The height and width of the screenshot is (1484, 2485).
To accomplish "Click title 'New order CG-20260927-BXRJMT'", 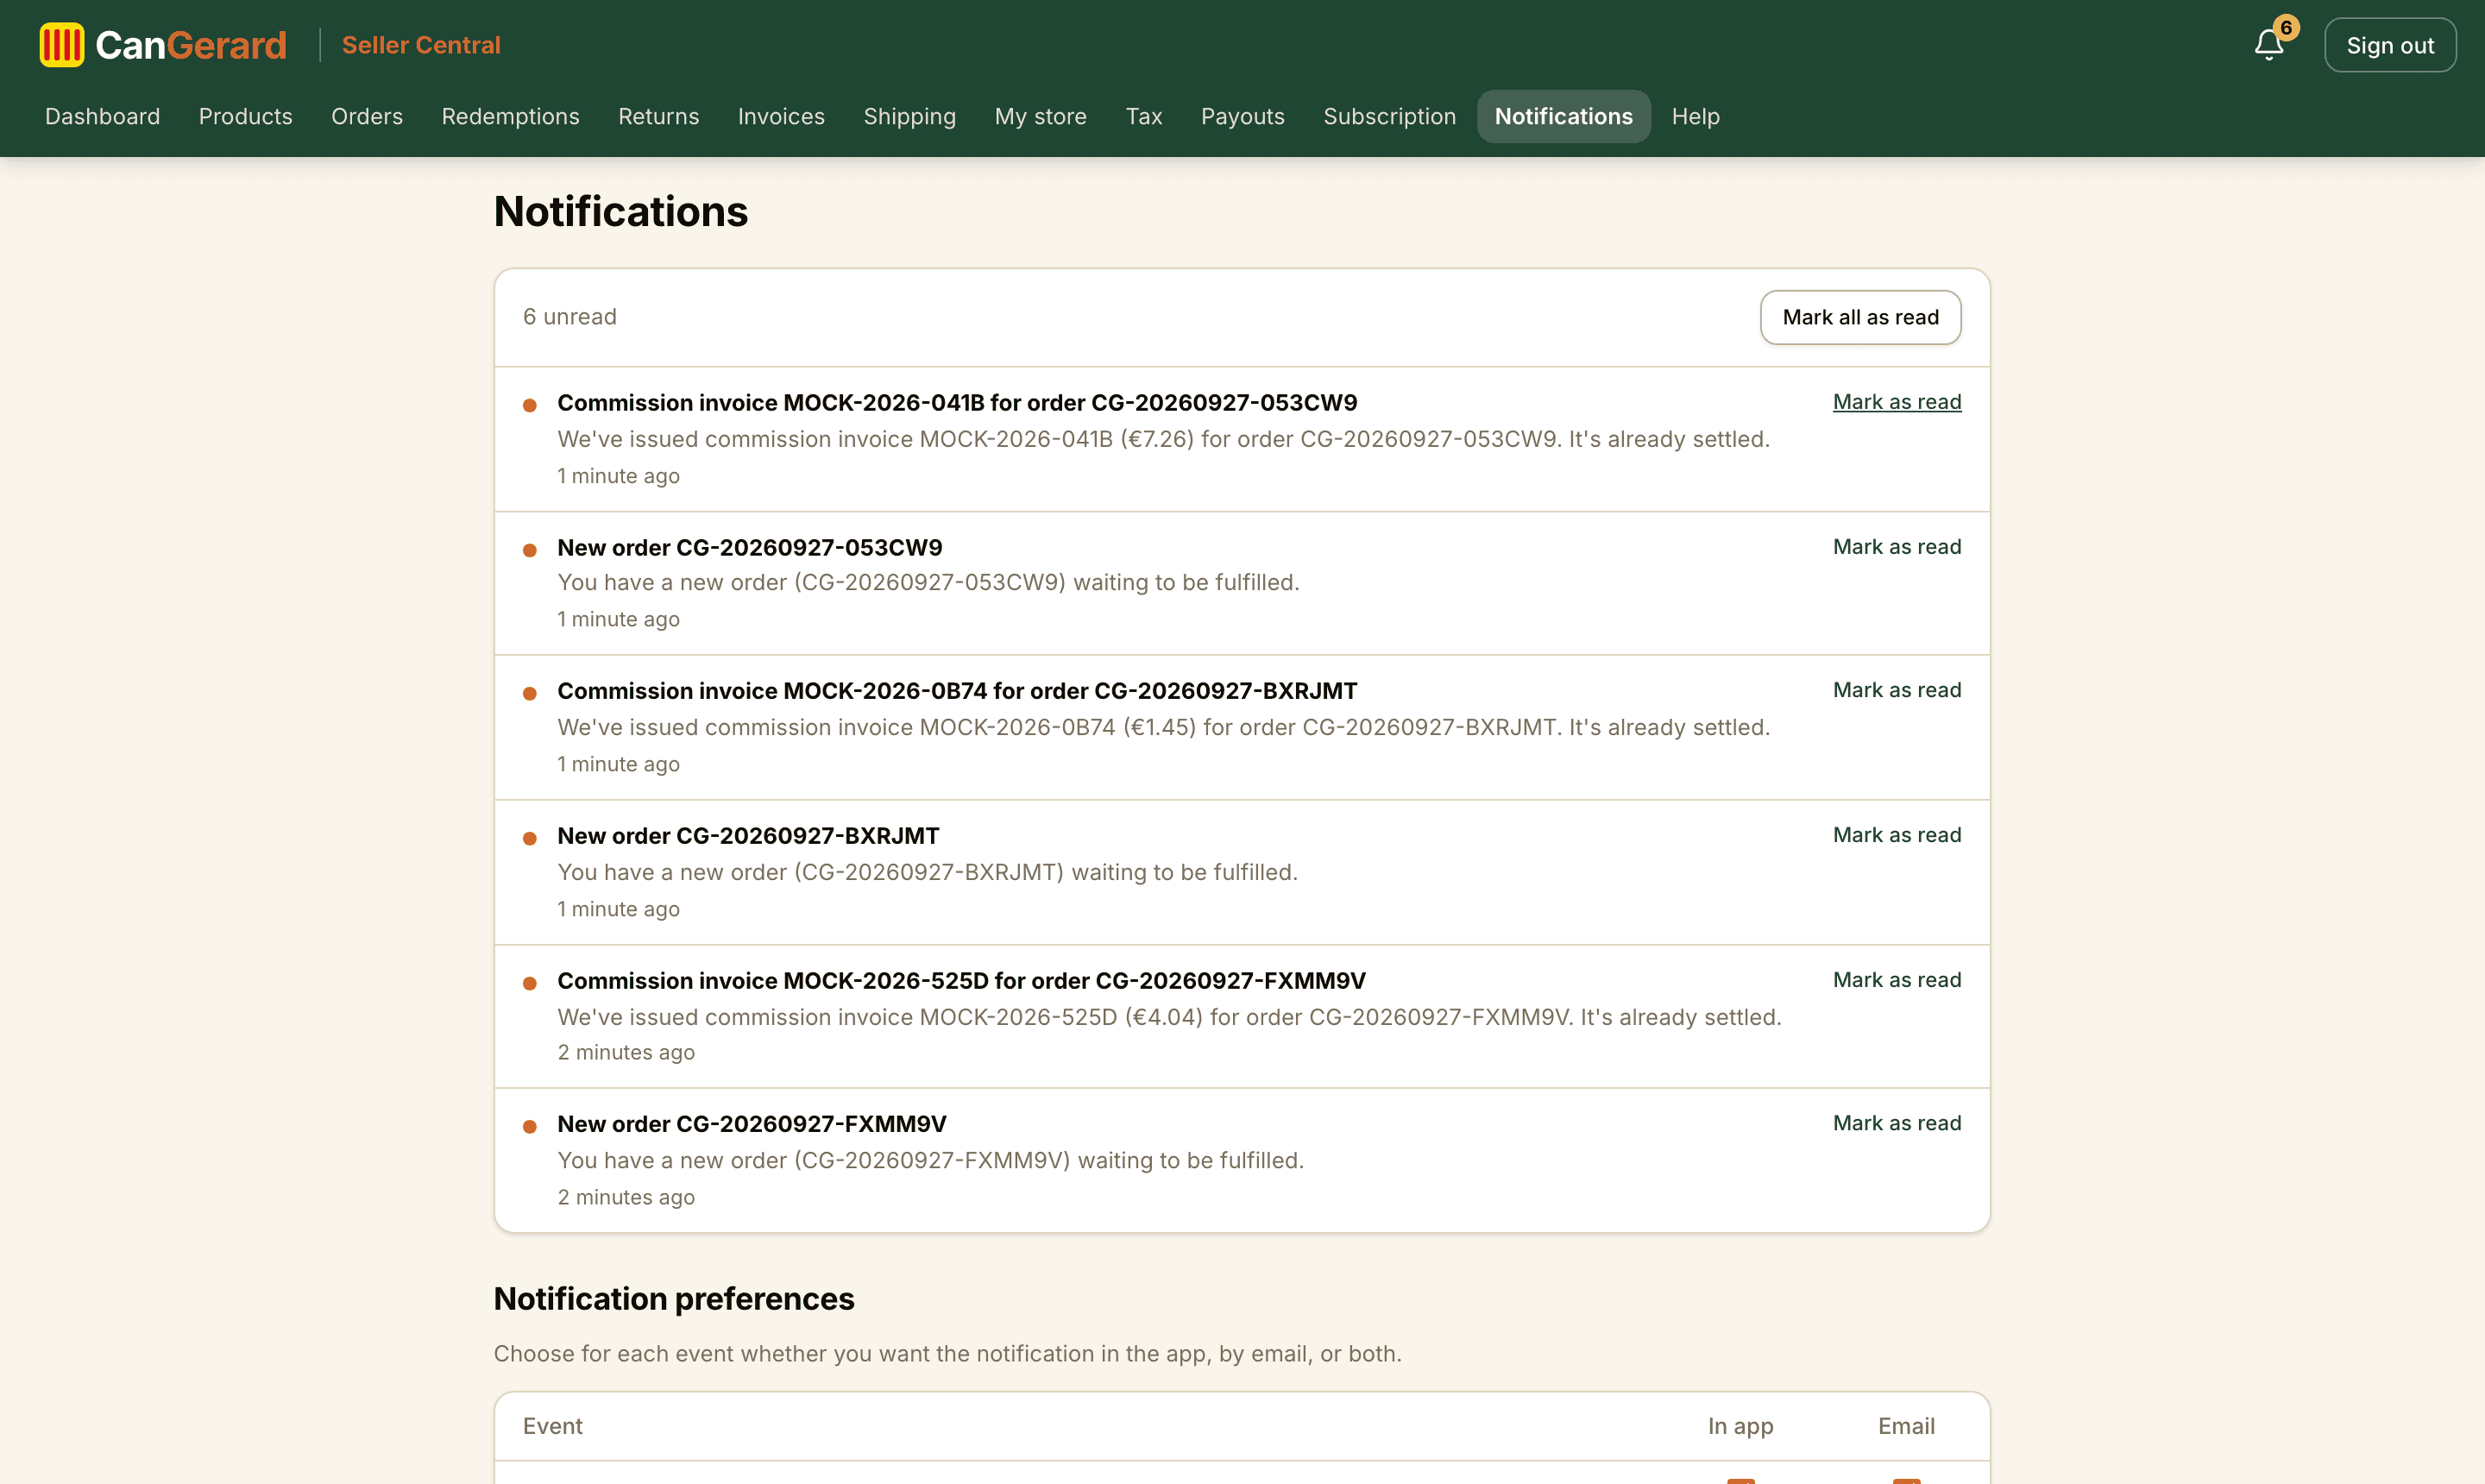I will pos(748,836).
